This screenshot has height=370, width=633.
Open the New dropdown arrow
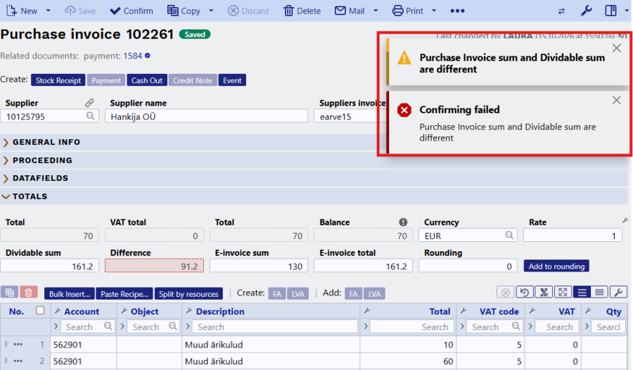tap(48, 11)
